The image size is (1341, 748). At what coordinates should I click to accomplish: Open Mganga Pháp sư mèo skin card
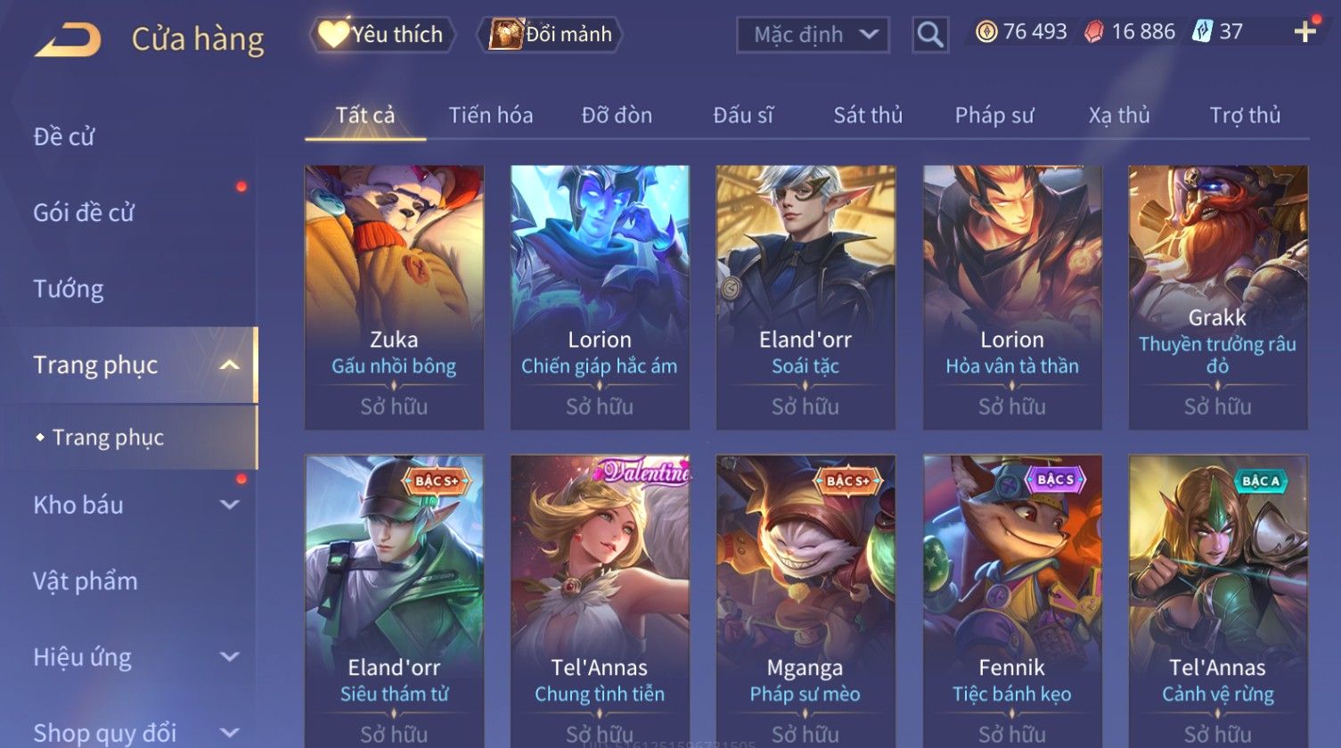(x=805, y=601)
